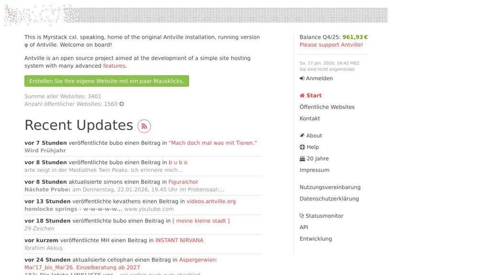This screenshot has width=489, height=275.
Task: Open the Aspergerwien site link
Action: tap(121, 264)
